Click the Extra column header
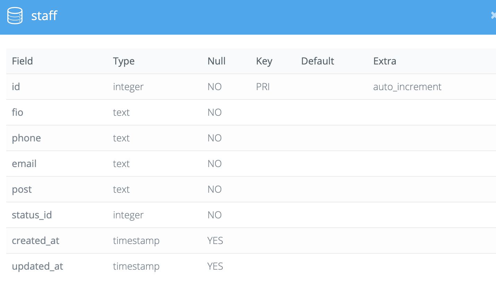The height and width of the screenshot is (305, 496). [x=385, y=61]
